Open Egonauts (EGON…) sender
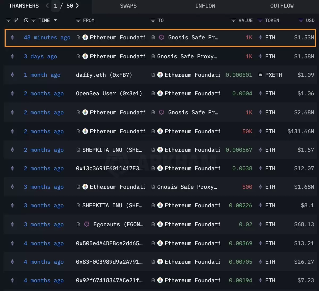 tap(118, 224)
